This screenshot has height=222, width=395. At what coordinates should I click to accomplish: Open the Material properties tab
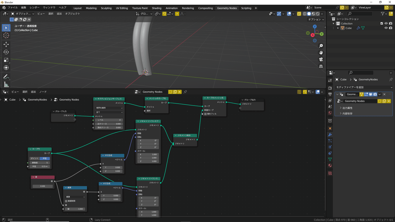[330, 166]
